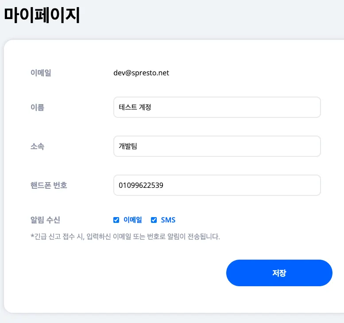Screen dimensions: 344x323
Task: Focus the 이름 name input field
Action: [x=217, y=107]
